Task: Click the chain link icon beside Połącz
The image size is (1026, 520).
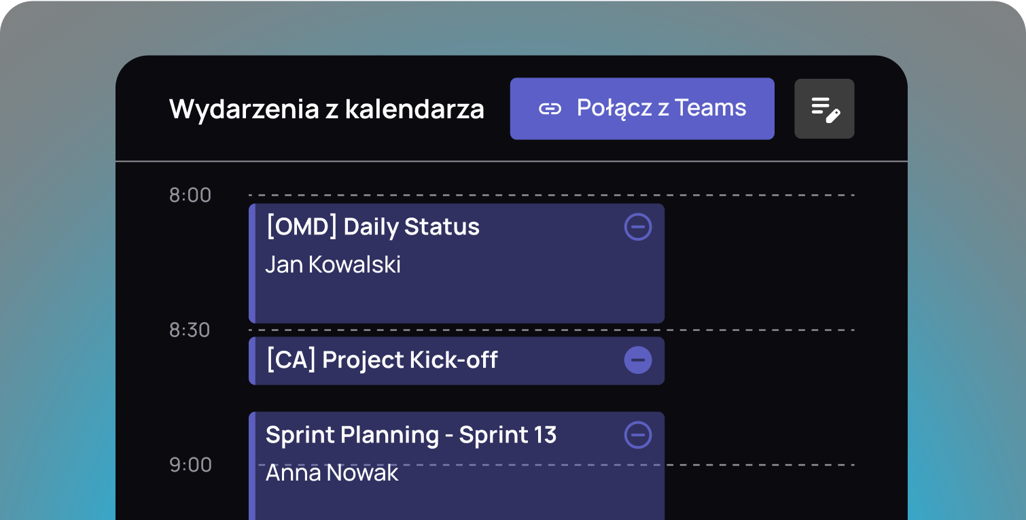Action: coord(550,109)
